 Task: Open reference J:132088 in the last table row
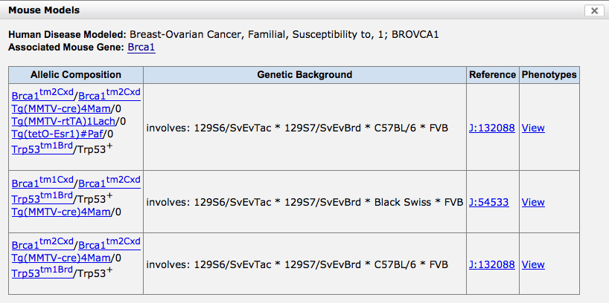coord(491,264)
